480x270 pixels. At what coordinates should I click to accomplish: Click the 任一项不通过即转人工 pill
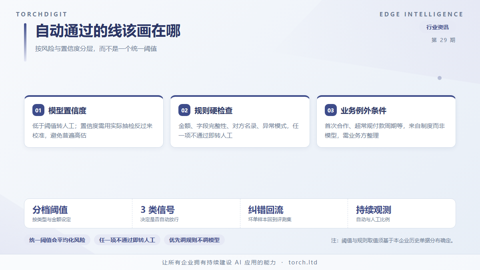pyautogui.click(x=127, y=240)
